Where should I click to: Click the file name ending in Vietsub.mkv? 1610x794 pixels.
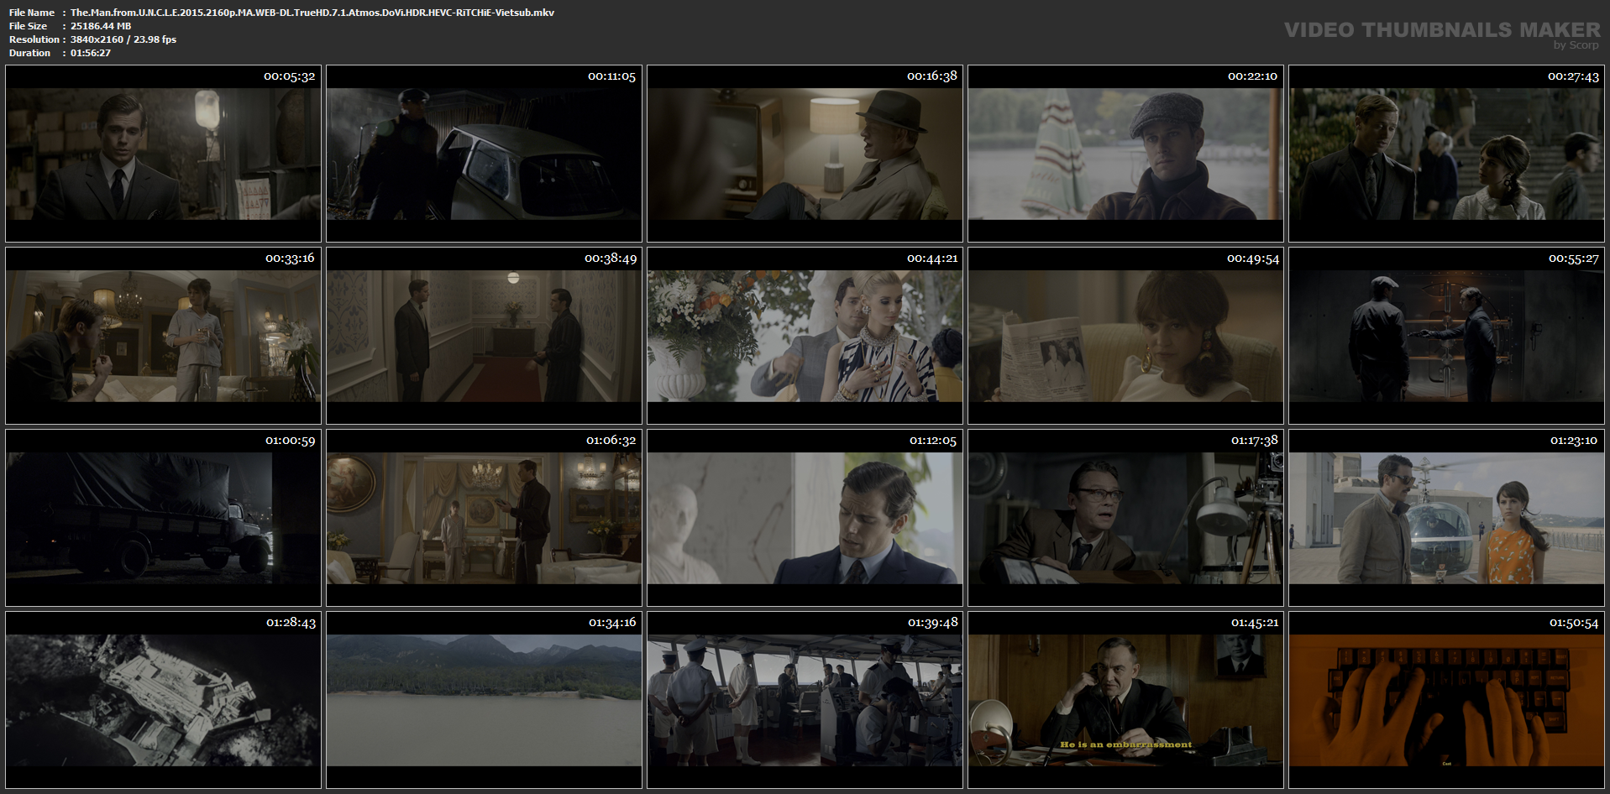coord(312,13)
